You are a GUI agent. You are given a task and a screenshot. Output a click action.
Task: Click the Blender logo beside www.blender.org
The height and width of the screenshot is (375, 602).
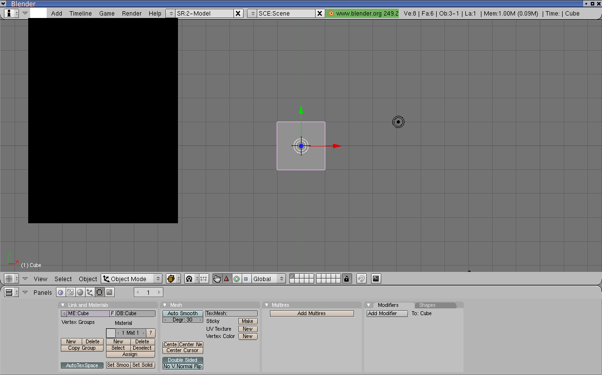tap(331, 13)
